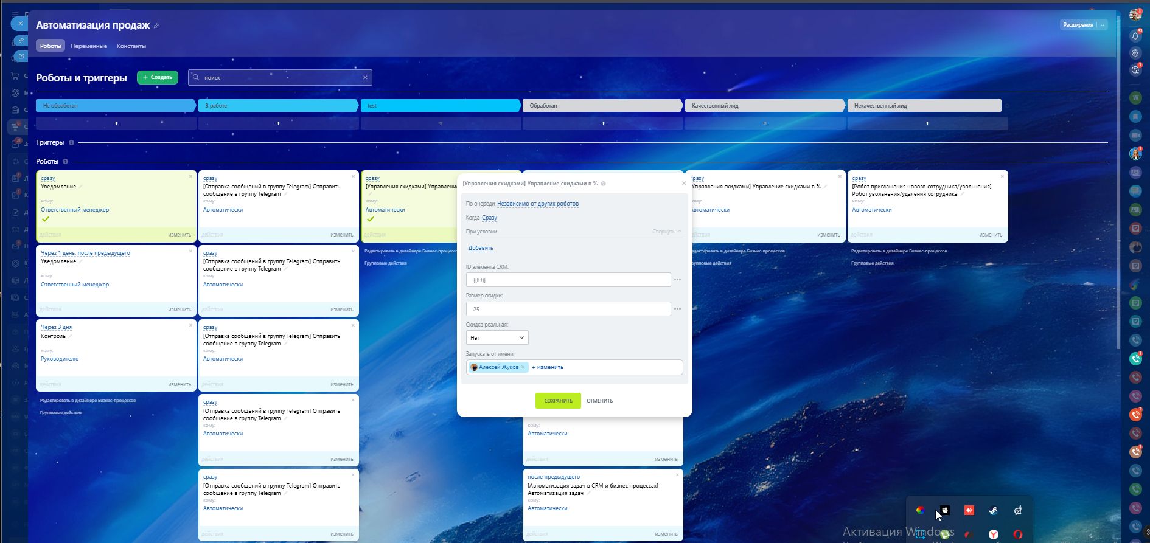Image resolution: width=1150 pixels, height=543 pixels.
Task: Switch to the Роботы tab
Action: [x=51, y=46]
